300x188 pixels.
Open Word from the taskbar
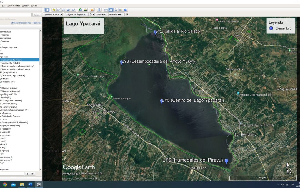coord(30,185)
